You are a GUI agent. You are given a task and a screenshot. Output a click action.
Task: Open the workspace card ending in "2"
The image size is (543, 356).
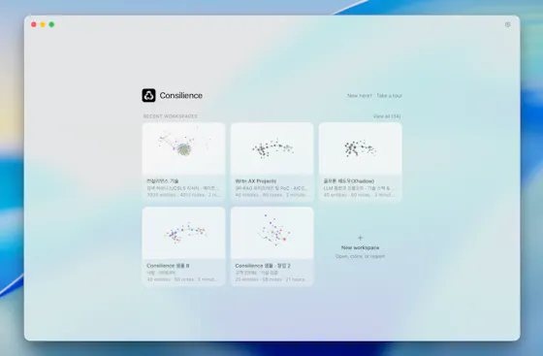pos(272,246)
